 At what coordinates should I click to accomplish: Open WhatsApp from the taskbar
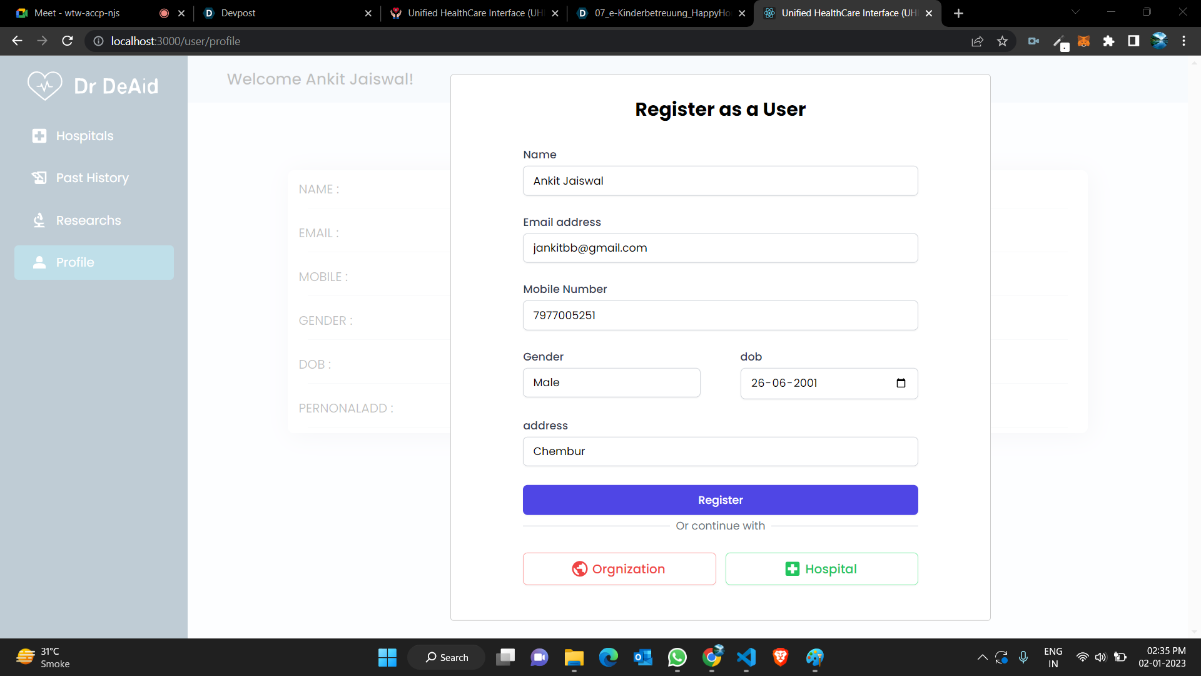(x=677, y=657)
